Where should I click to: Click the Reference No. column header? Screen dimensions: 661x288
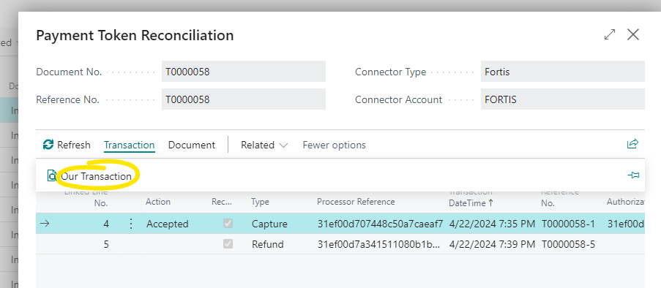click(560, 198)
